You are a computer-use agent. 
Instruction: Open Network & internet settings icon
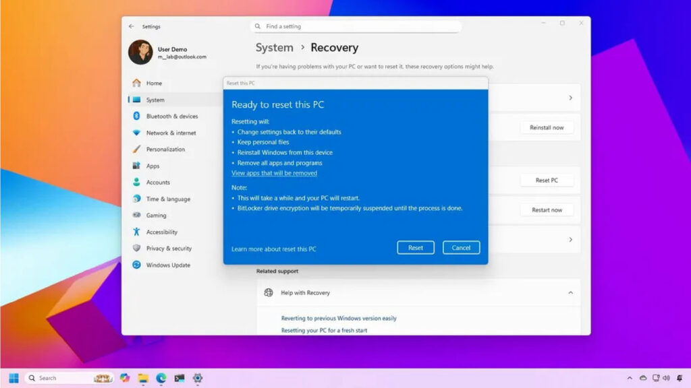pyautogui.click(x=136, y=133)
